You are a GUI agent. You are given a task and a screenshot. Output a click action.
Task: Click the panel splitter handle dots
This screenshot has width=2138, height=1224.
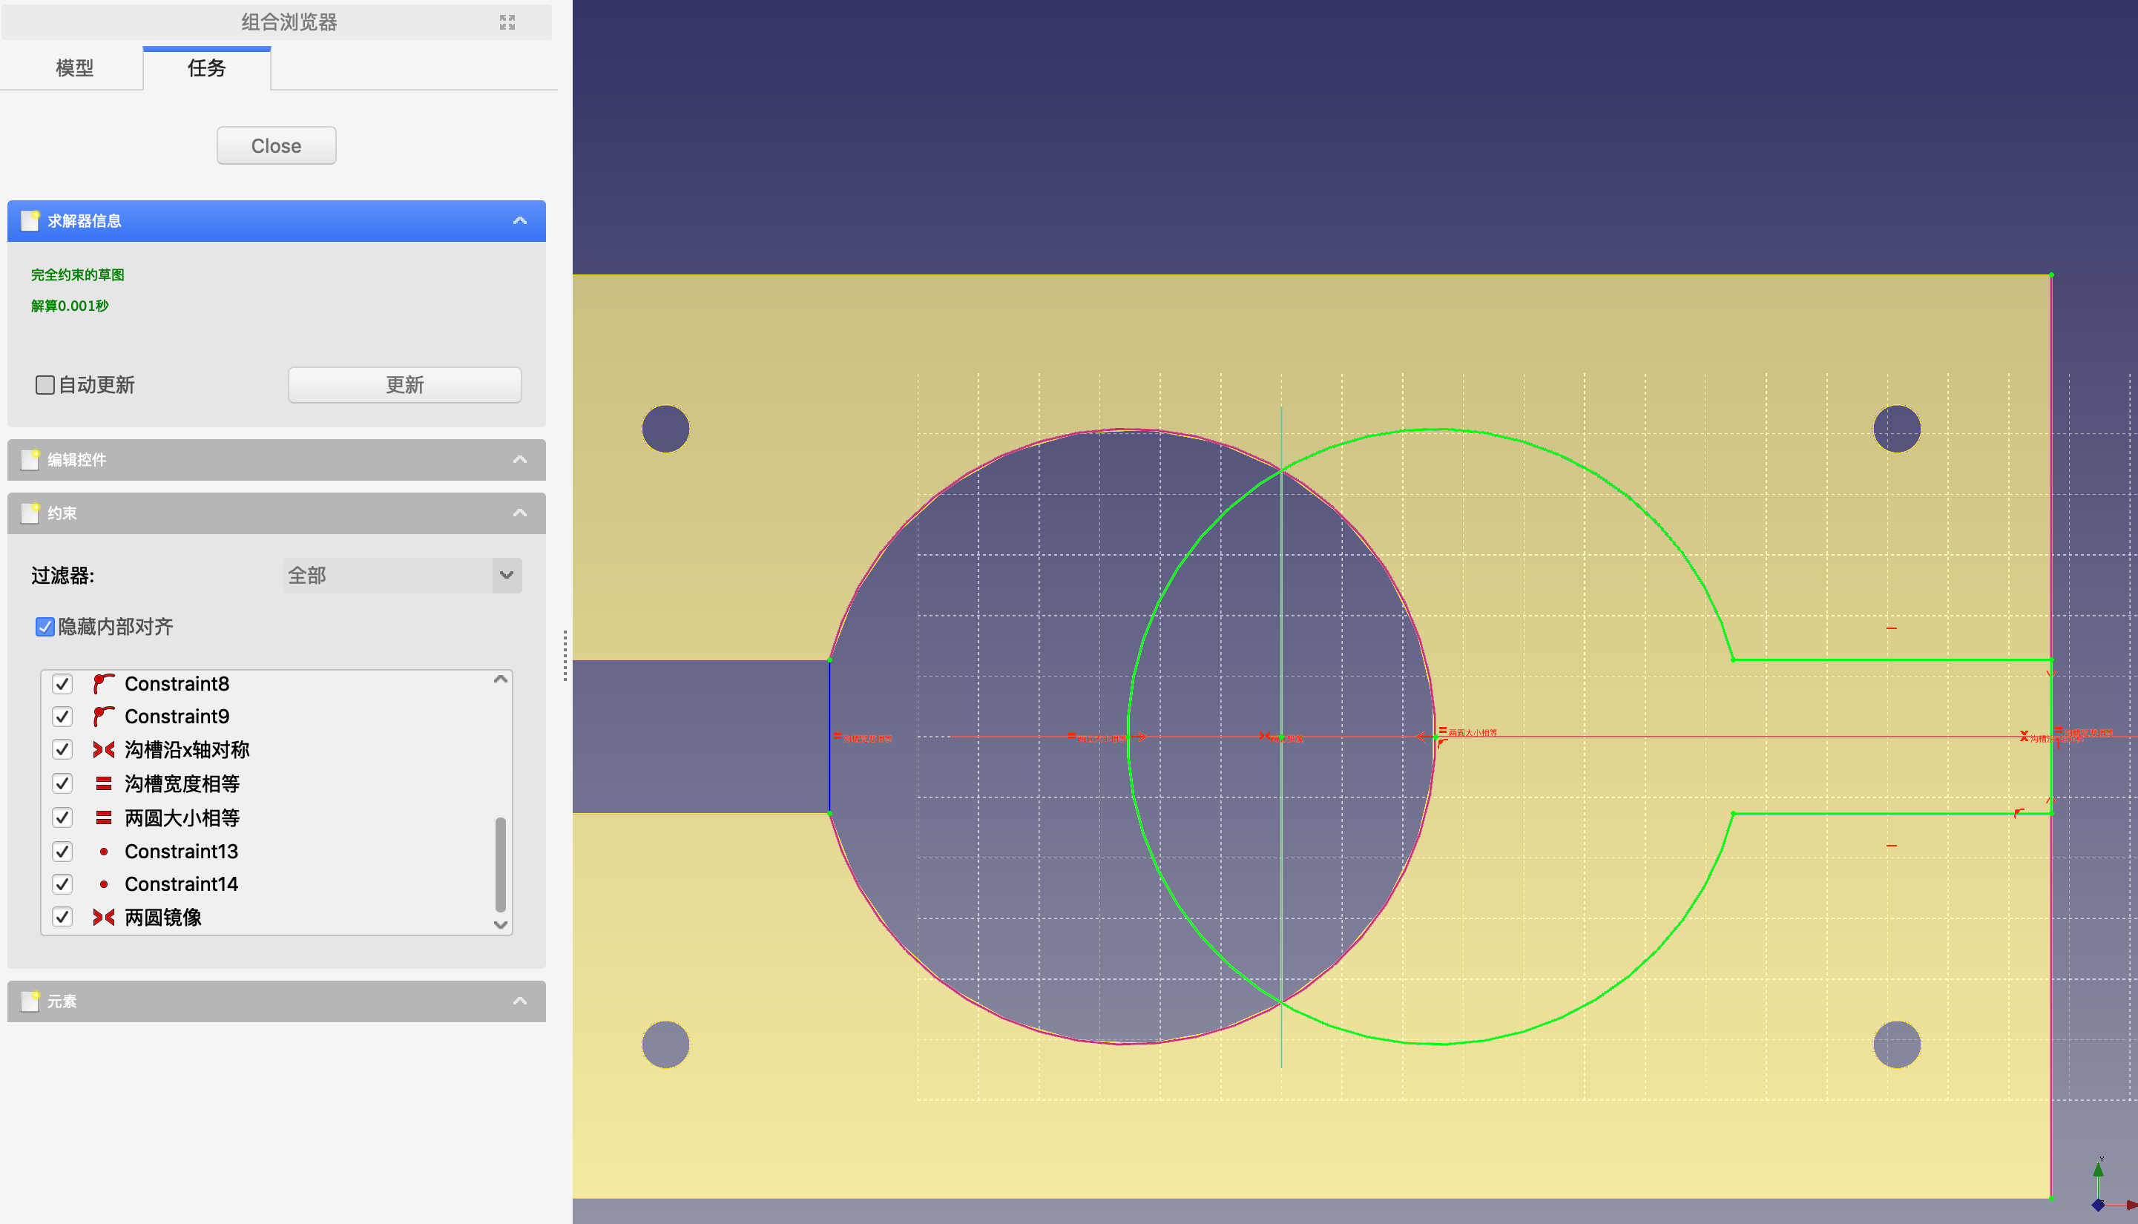click(565, 655)
